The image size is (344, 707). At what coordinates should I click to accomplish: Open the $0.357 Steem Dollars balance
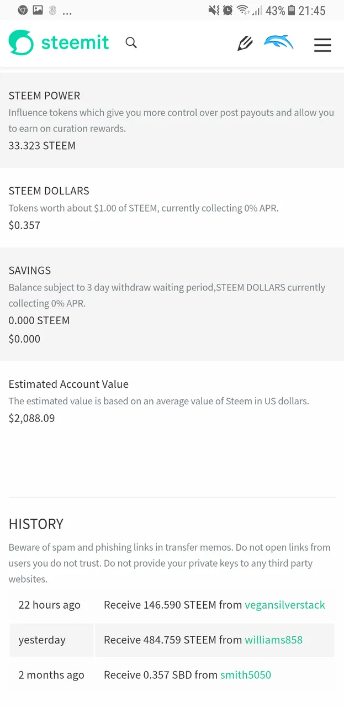click(24, 225)
